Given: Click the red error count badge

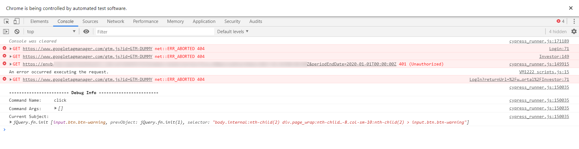Looking at the screenshot, I should click(x=561, y=21).
